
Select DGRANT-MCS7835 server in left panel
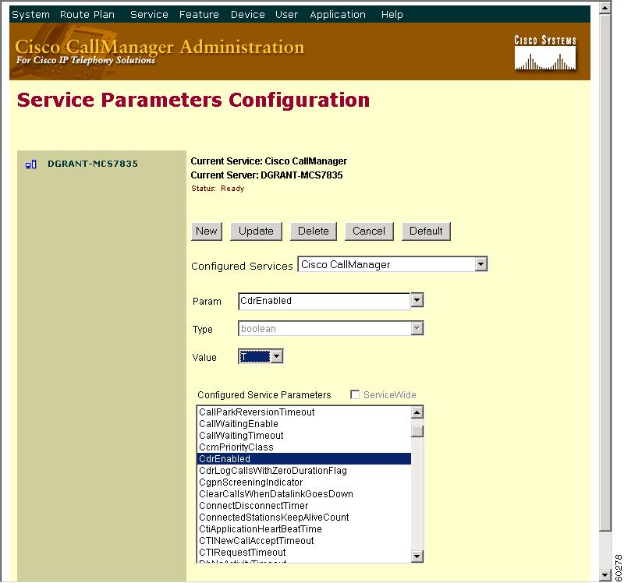[93, 164]
